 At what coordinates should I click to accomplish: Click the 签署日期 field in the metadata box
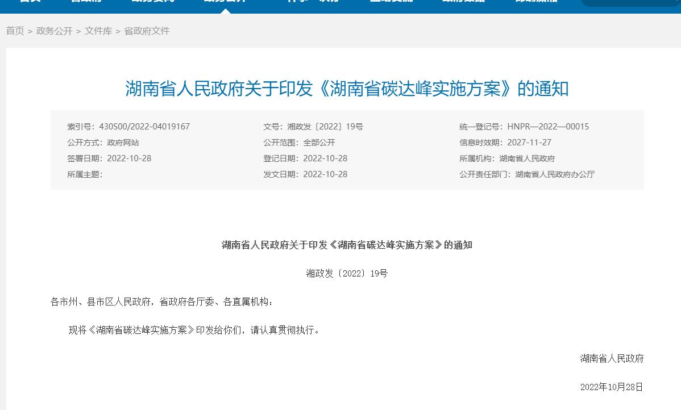click(109, 158)
